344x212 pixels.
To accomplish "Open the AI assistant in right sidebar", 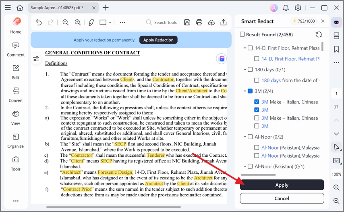I will click(x=336, y=23).
